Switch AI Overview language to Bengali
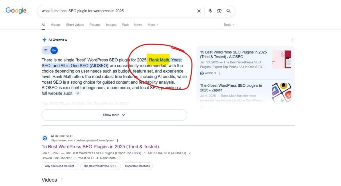Viewport: 341px width, 186px height. click(46, 50)
